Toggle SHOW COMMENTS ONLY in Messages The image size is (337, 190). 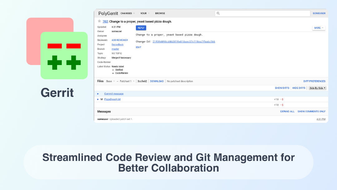coord(311,112)
